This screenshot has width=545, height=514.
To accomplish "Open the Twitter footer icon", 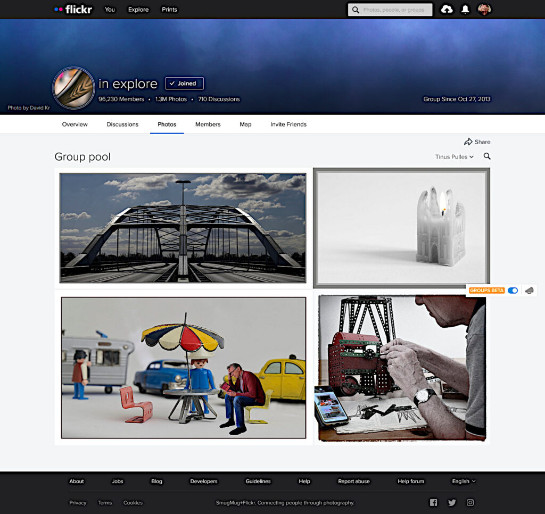I will (x=452, y=502).
